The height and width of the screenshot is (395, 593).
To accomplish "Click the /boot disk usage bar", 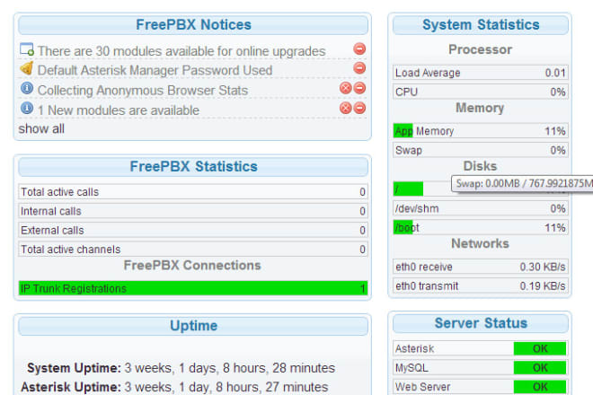I will (481, 227).
